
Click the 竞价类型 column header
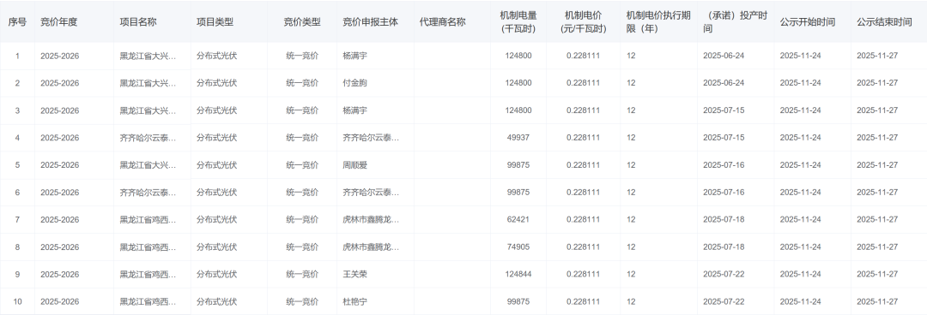(302, 21)
